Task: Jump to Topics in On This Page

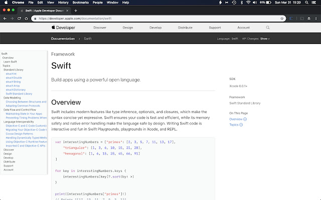Action: pyautogui.click(x=234, y=125)
